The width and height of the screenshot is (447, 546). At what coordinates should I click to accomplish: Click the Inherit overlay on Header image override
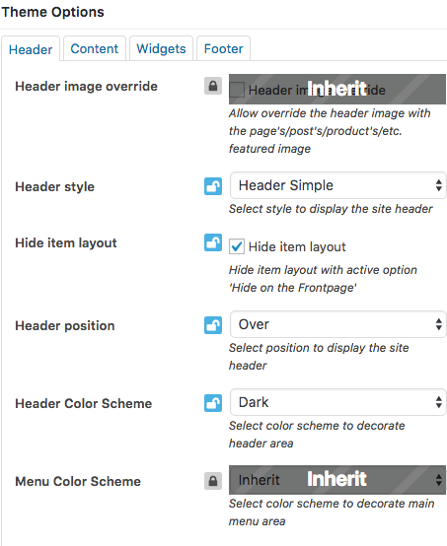click(x=336, y=89)
